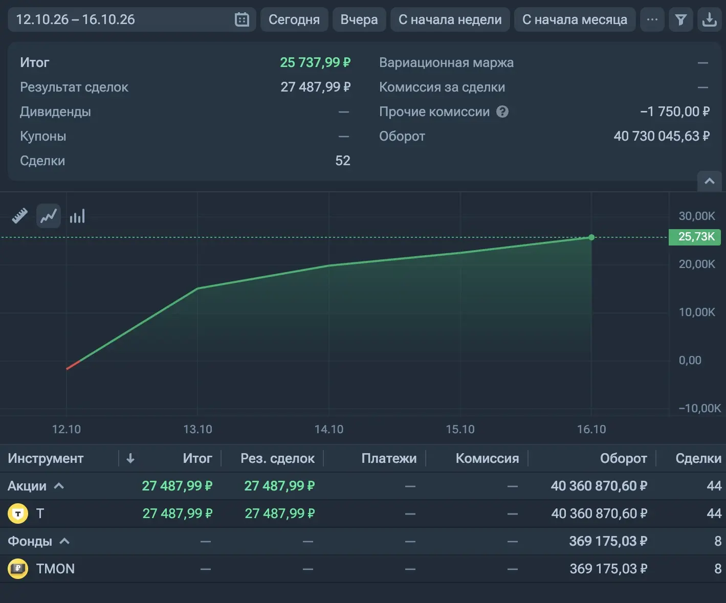
Task: Select the С начала месяца period
Action: coord(575,19)
